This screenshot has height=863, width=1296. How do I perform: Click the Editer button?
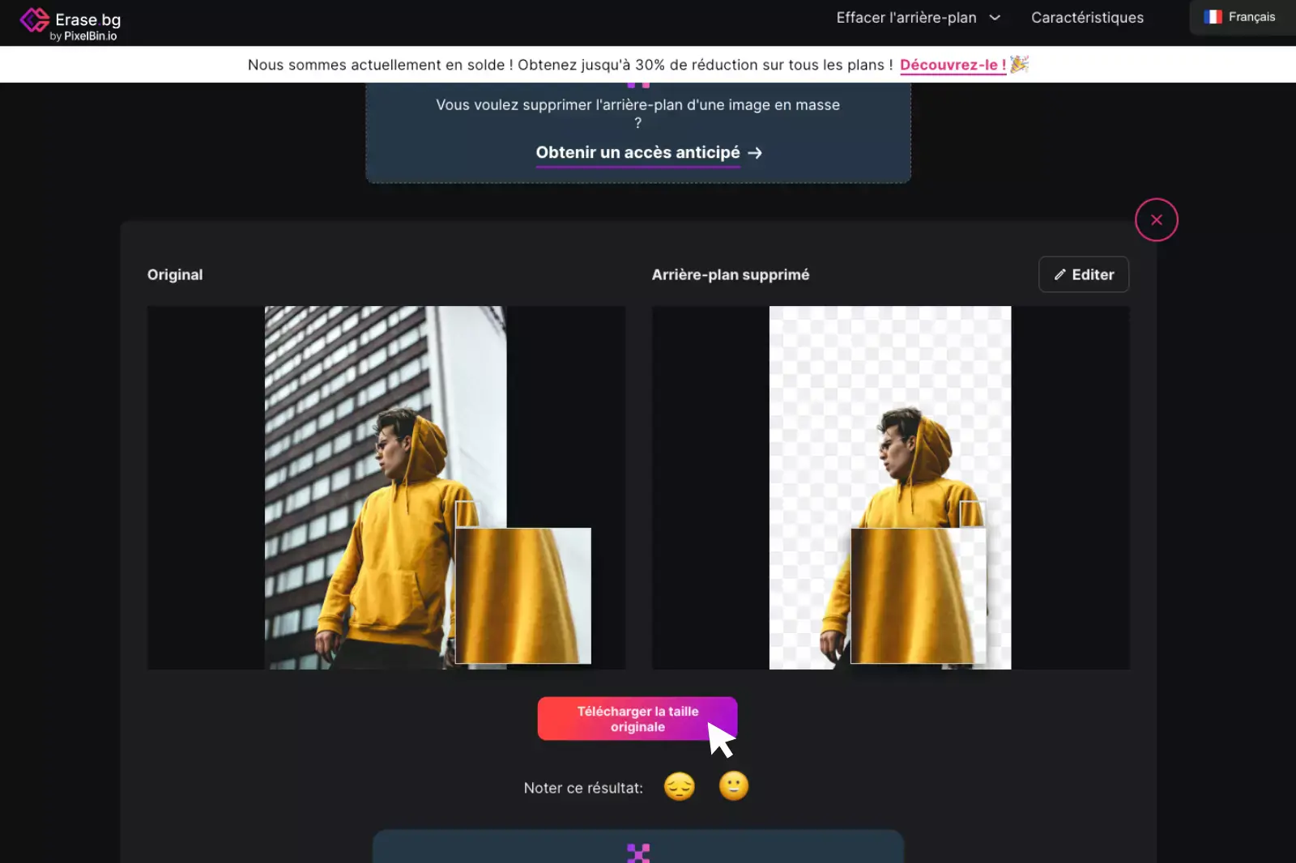pyautogui.click(x=1084, y=274)
